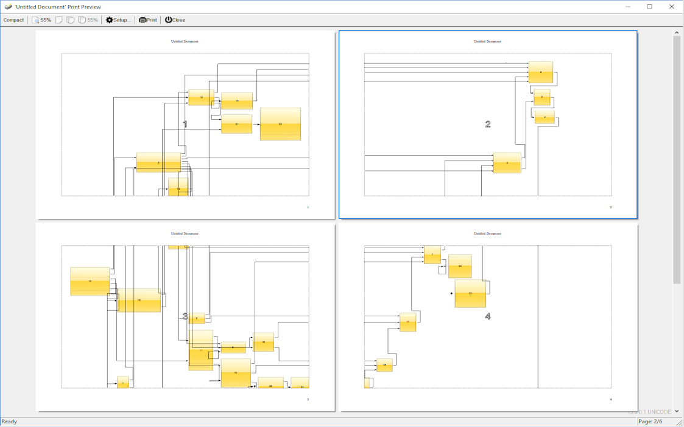
Task: Close preview using the power icon
Action: tap(169, 20)
